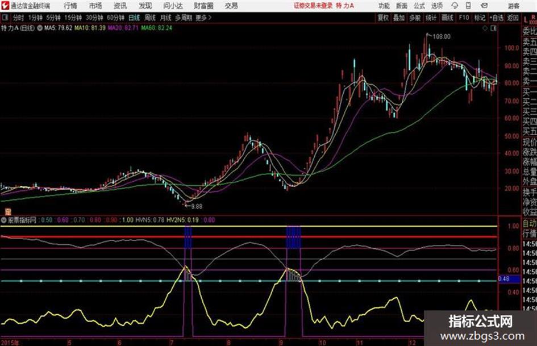Click the MA10: 81.39 value
The width and height of the screenshot is (537, 346).
[x=90, y=28]
